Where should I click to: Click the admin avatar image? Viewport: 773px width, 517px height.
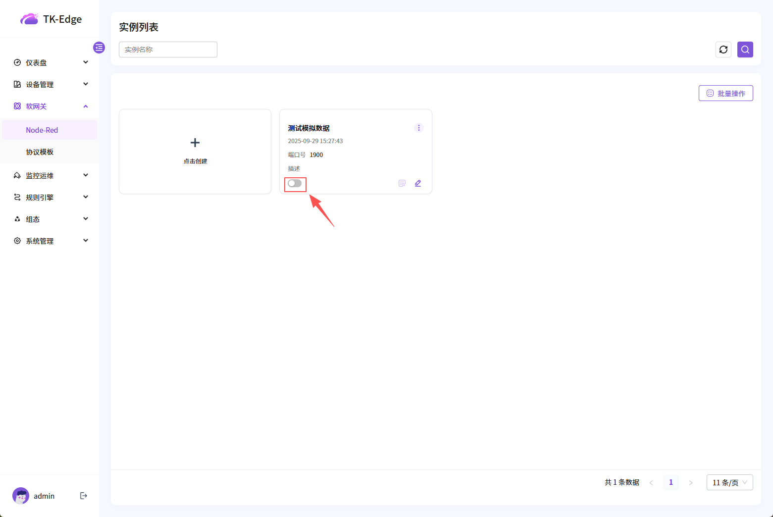(x=21, y=496)
